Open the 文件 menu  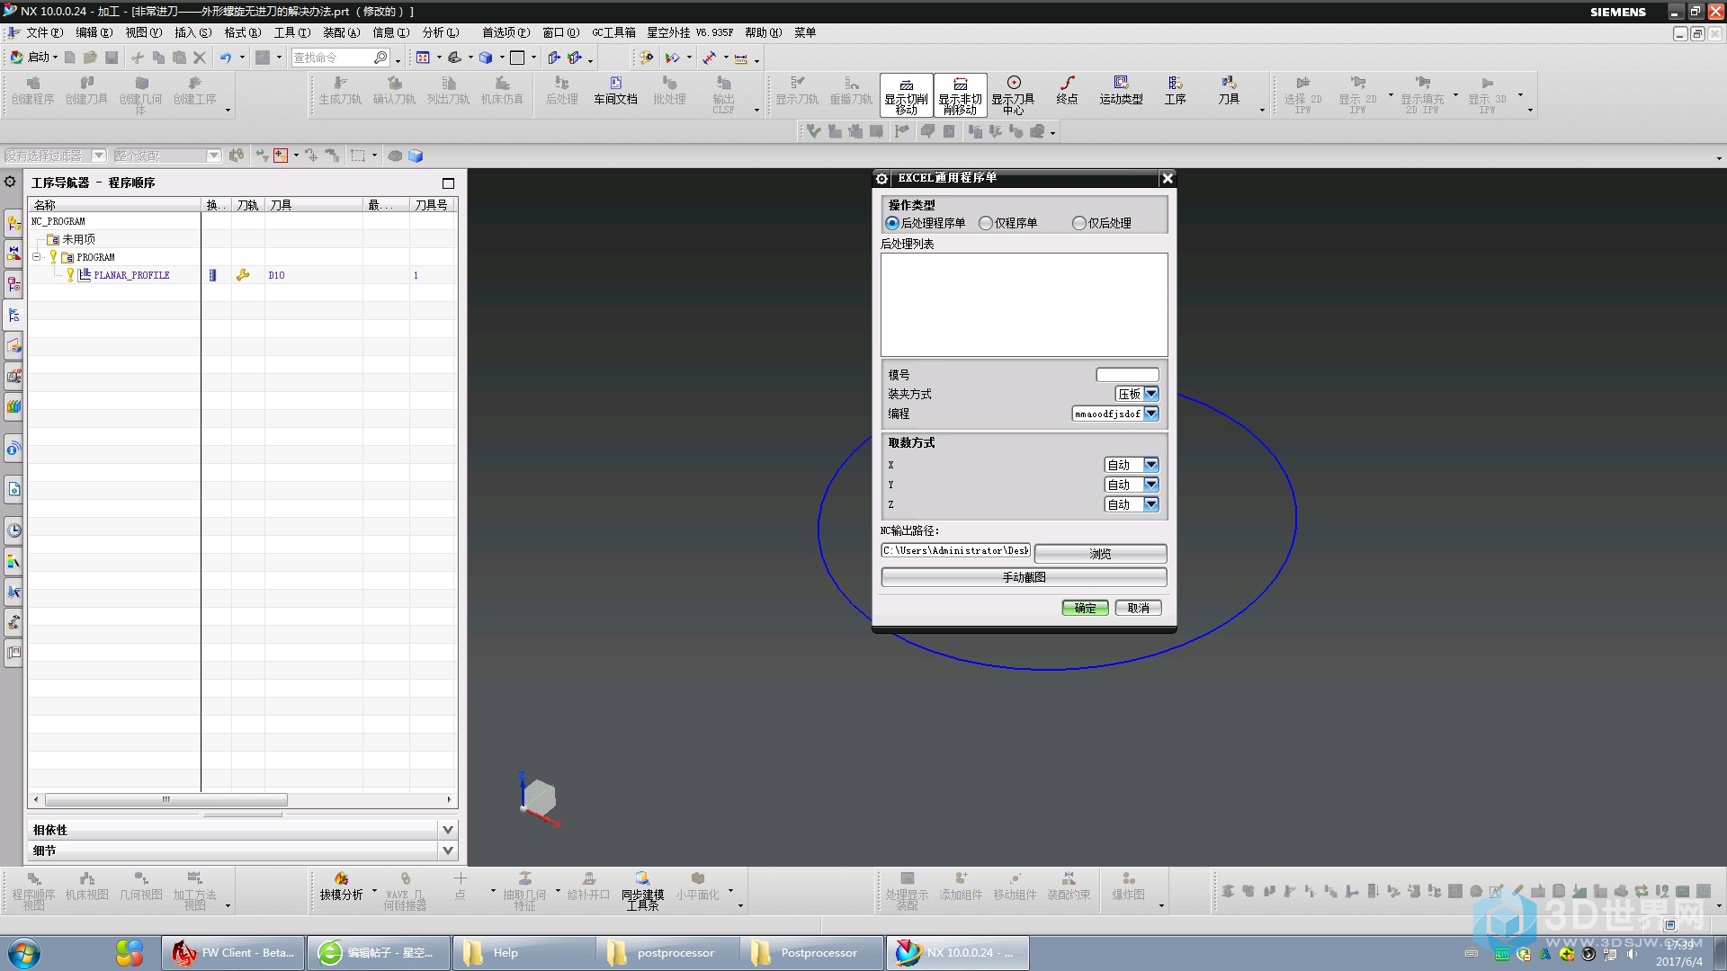pos(43,32)
